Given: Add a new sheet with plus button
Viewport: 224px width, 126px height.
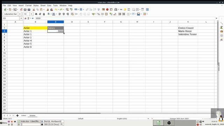Looking at the screenshot, I should point(17,115).
